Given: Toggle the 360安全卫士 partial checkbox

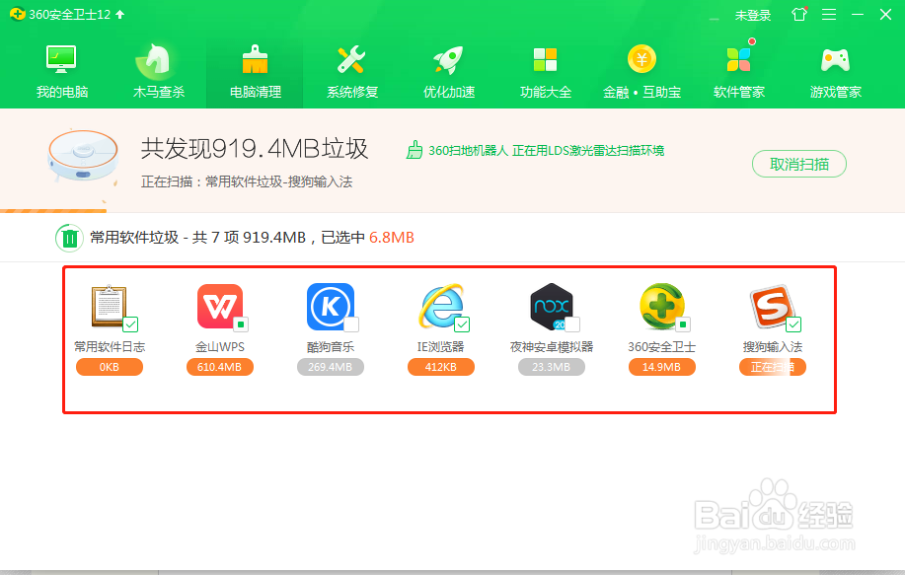Looking at the screenshot, I should (x=683, y=324).
